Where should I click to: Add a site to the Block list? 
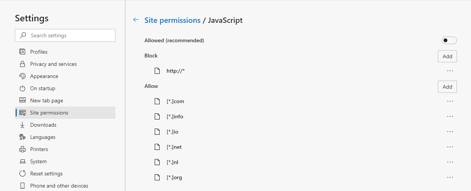(447, 56)
